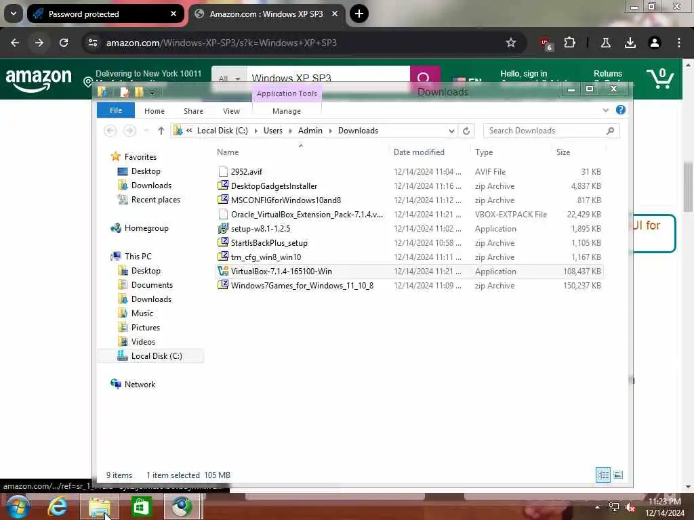The width and height of the screenshot is (694, 520).
Task: Click Hello, sign in on Amazon
Action: click(x=524, y=73)
